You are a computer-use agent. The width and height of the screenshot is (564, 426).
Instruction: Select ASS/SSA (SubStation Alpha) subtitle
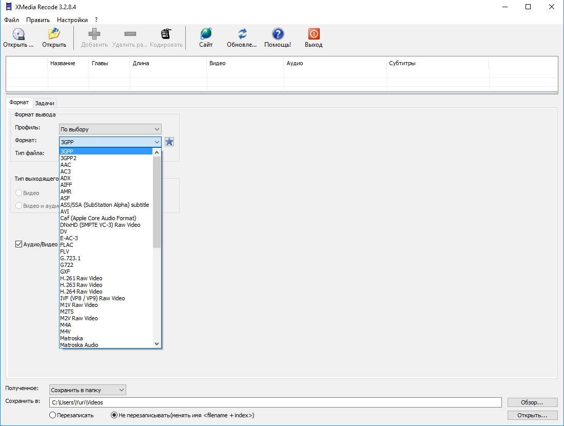point(106,205)
